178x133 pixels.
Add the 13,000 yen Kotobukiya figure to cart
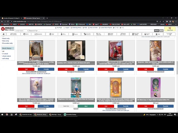click(66, 69)
